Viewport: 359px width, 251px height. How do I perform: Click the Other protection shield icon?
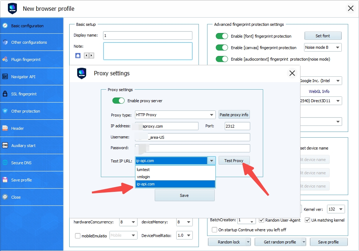click(x=5, y=111)
